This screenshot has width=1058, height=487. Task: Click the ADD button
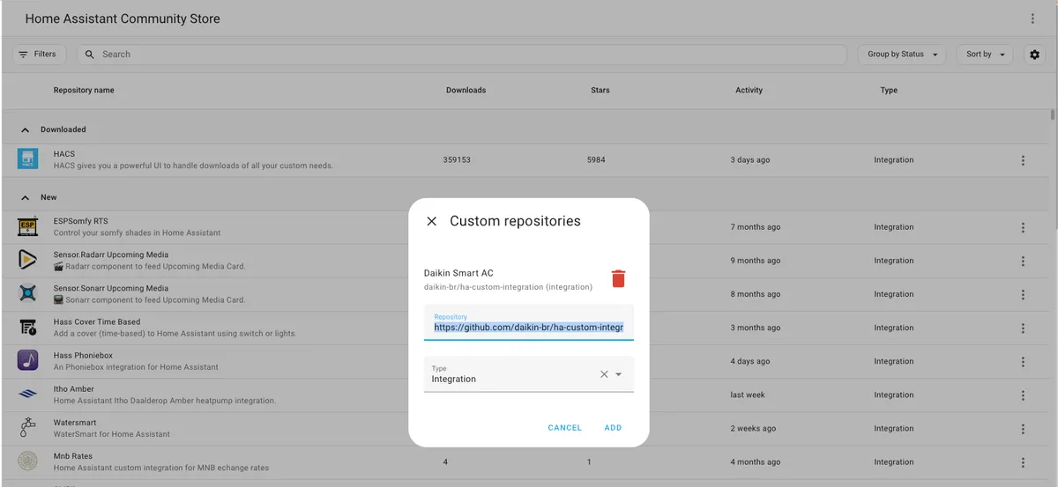pyautogui.click(x=613, y=428)
